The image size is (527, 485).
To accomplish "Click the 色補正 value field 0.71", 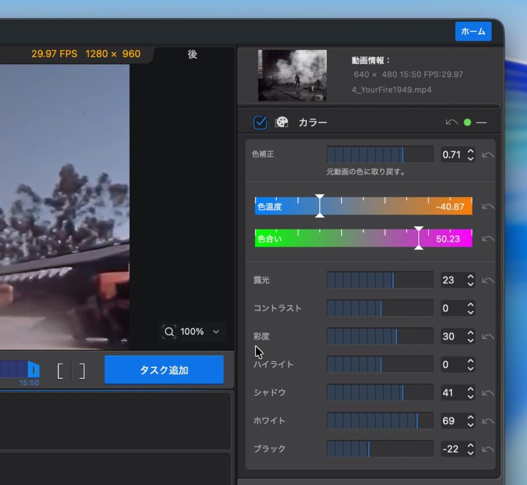I will (453, 154).
